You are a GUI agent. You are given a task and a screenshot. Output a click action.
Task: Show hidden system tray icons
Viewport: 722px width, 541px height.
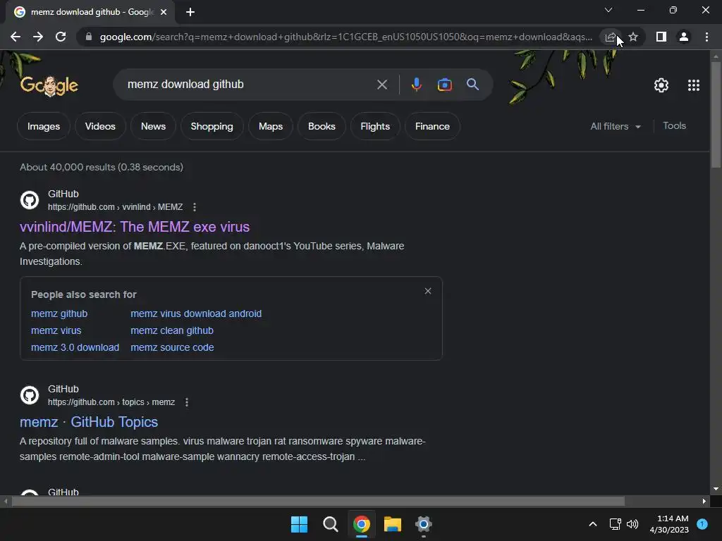tap(592, 524)
